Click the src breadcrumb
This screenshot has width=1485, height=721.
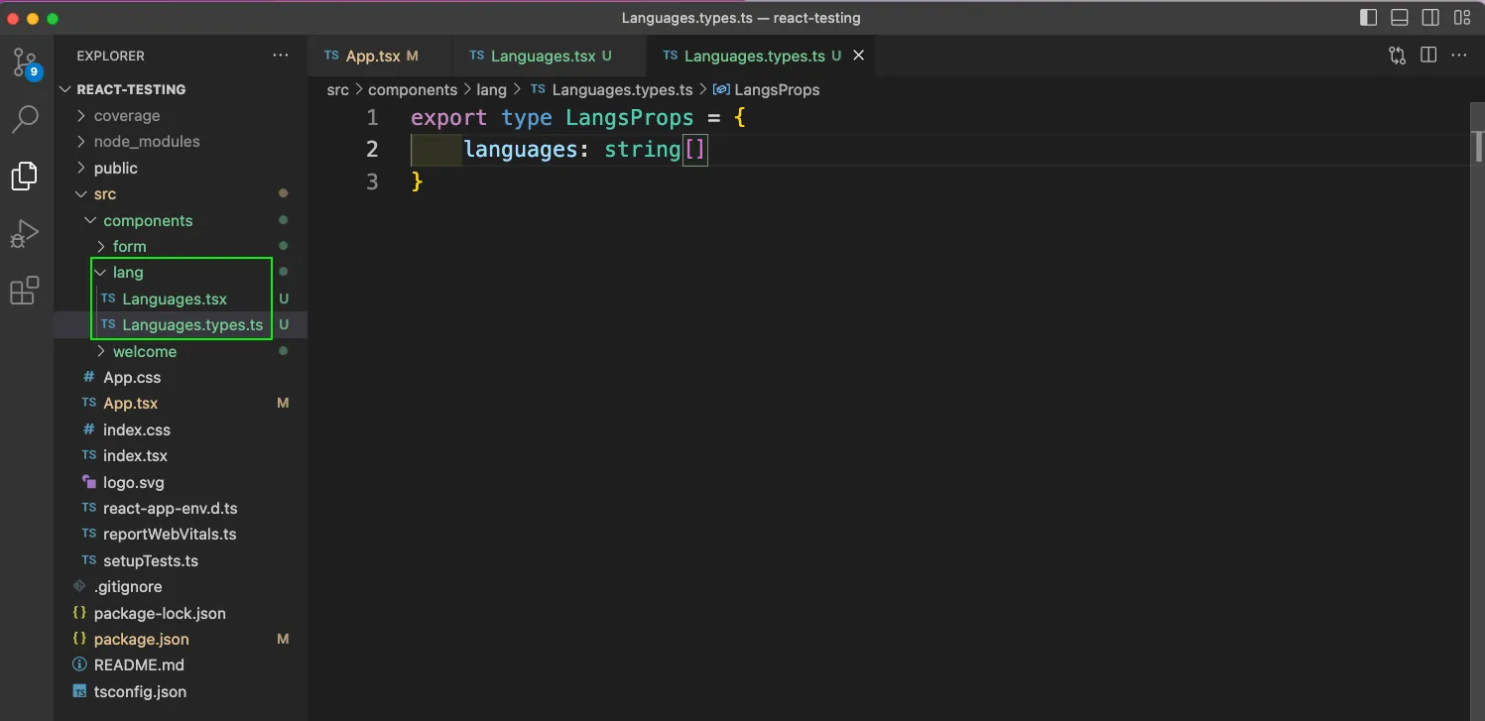tap(338, 90)
